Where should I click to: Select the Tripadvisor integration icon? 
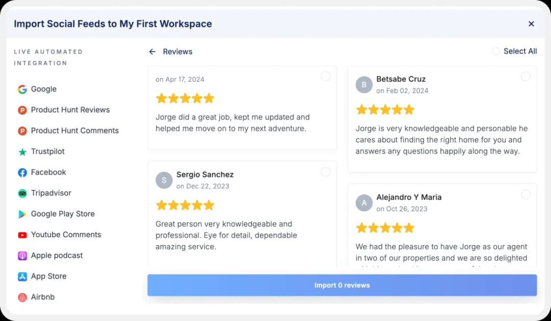(22, 193)
